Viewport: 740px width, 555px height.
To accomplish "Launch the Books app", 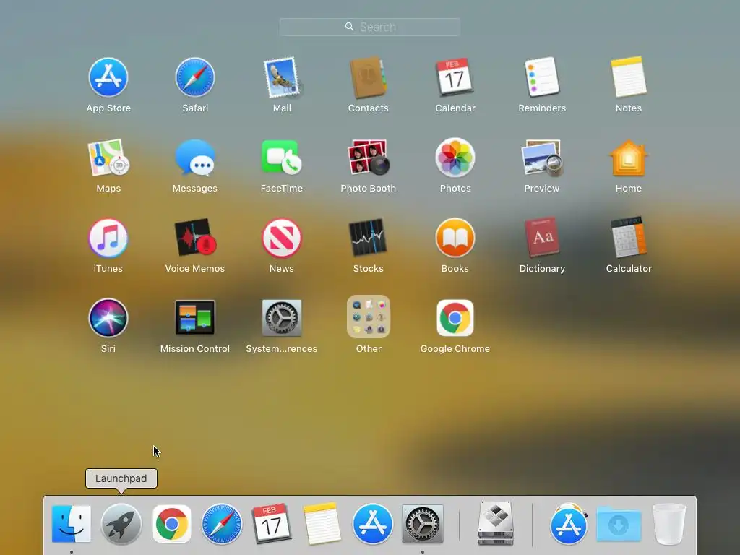I will [455, 238].
